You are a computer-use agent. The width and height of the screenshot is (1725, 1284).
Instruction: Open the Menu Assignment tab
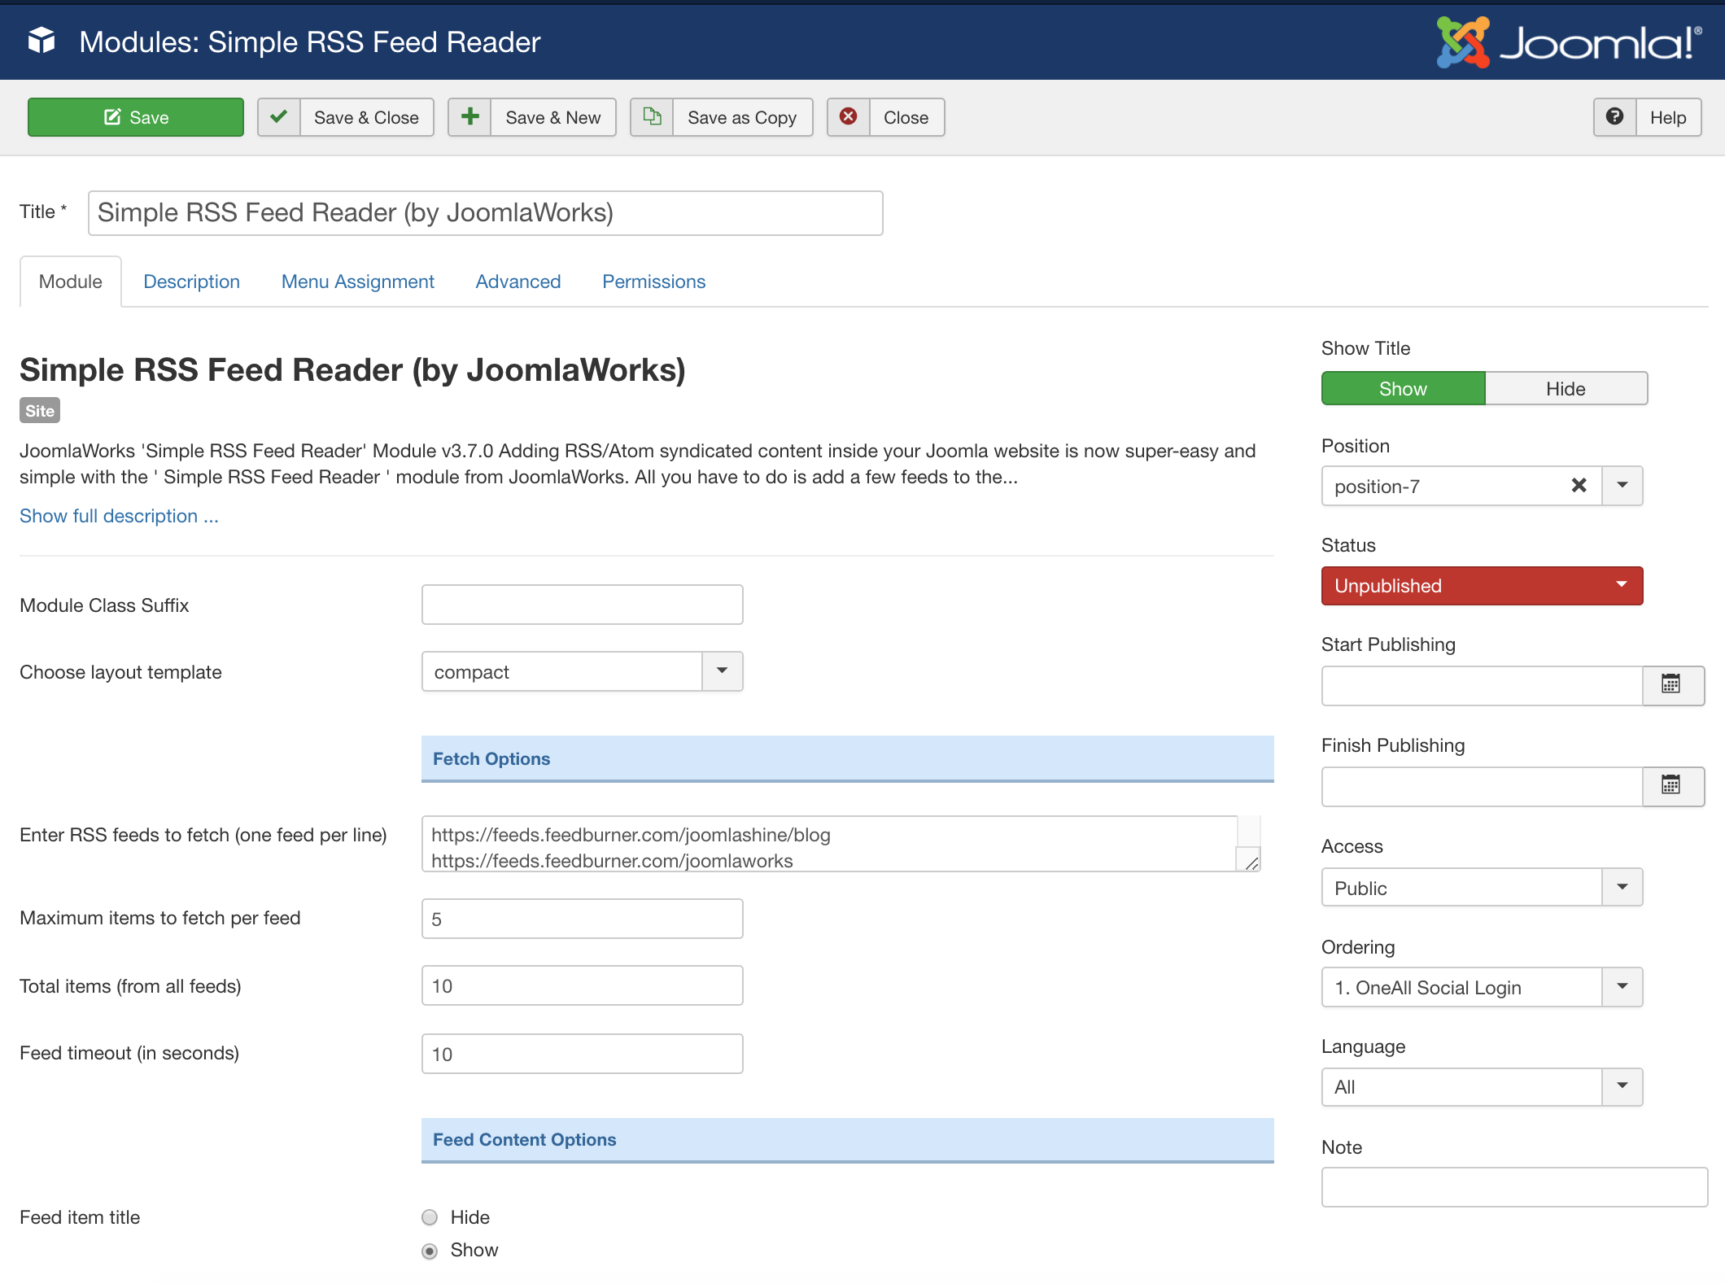point(358,282)
